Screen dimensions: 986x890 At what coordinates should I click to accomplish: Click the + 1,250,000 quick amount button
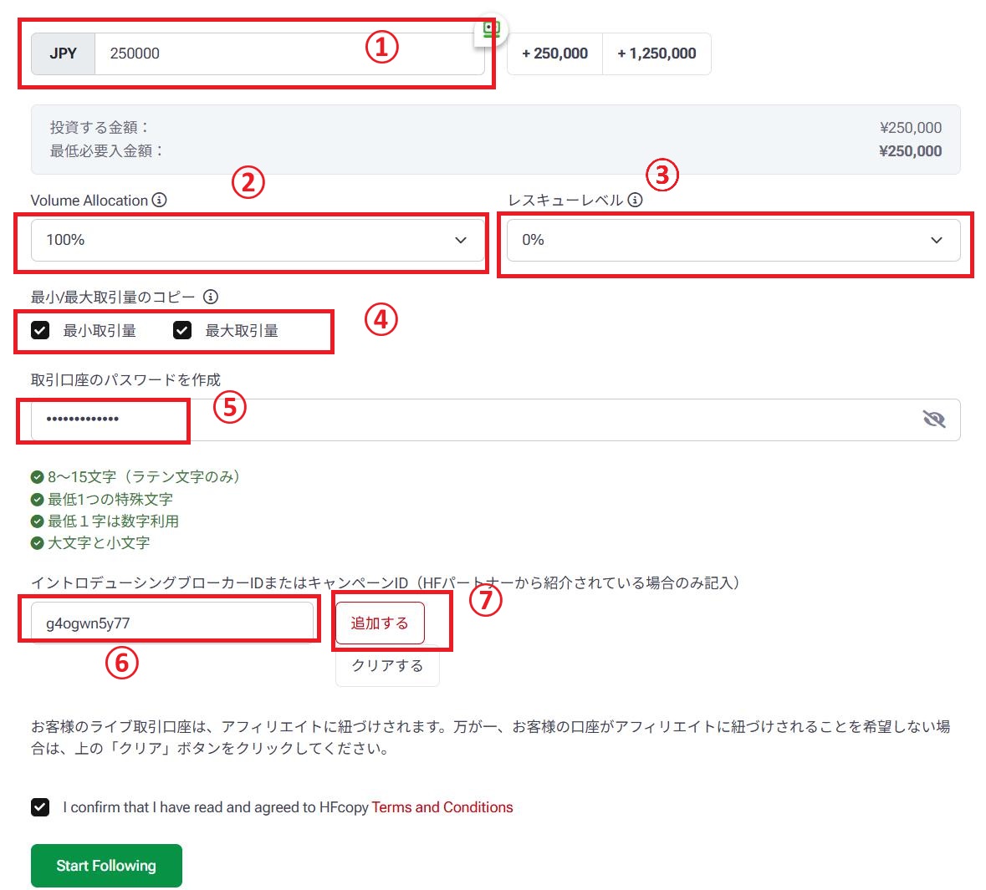[x=656, y=54]
